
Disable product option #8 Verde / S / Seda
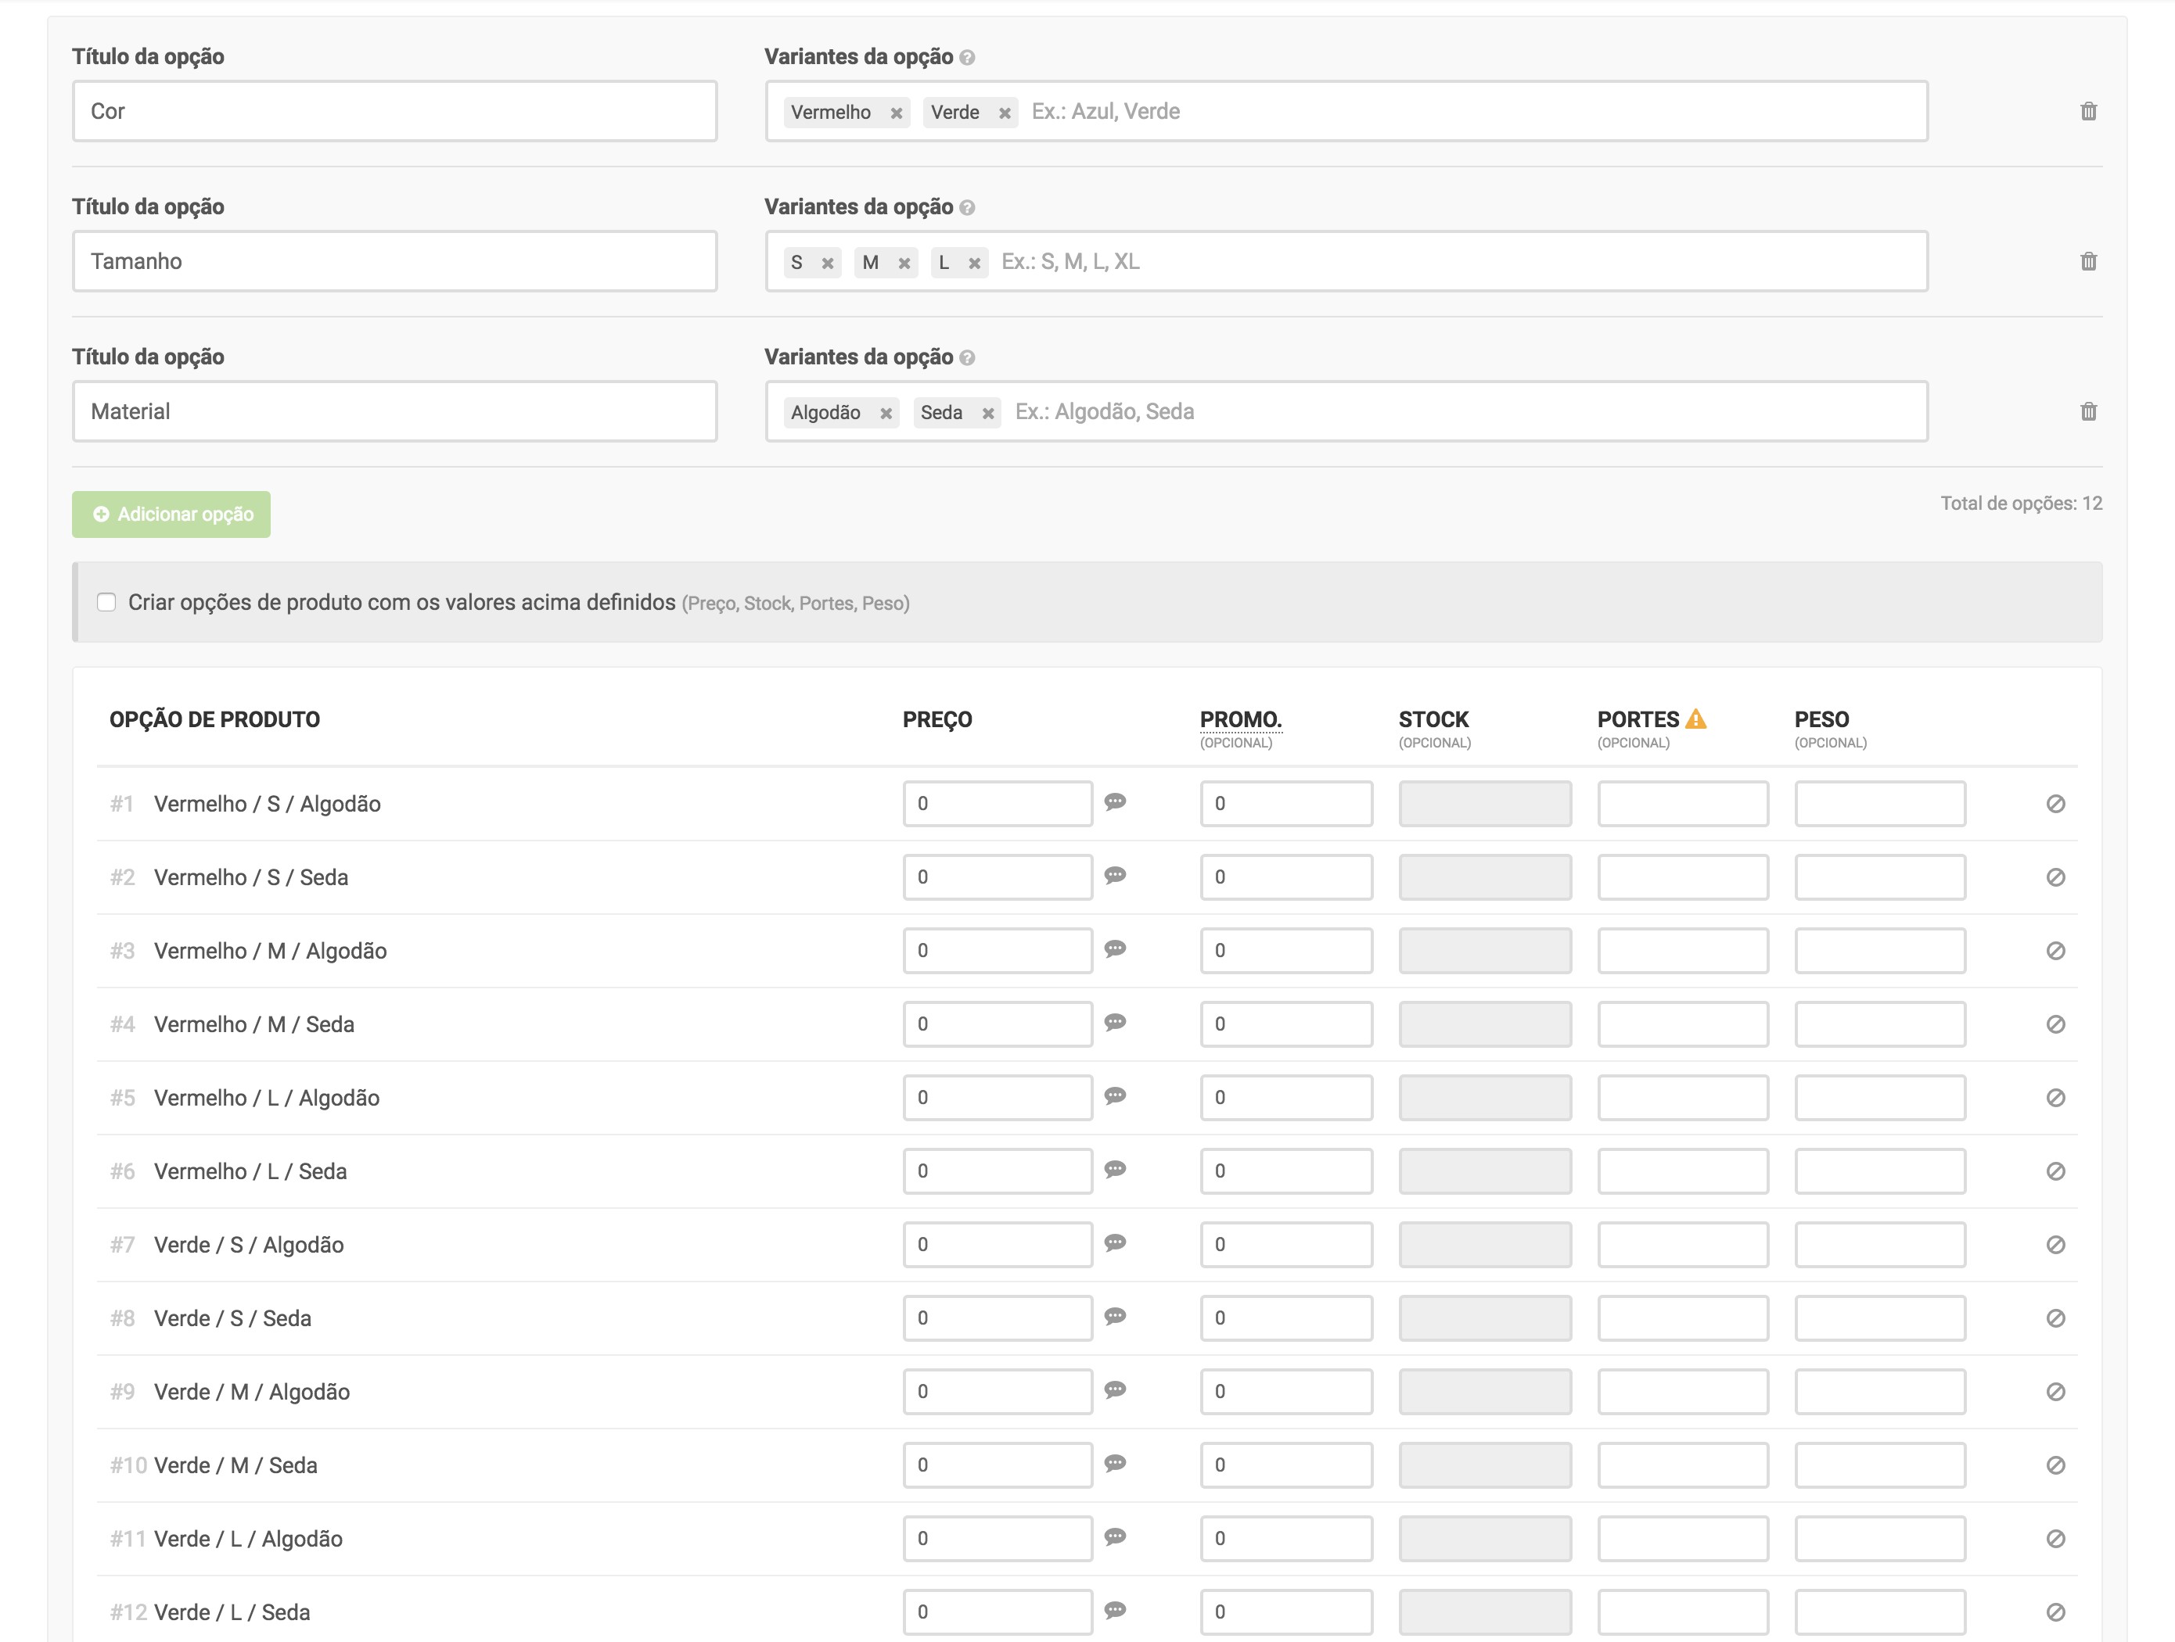2055,1319
